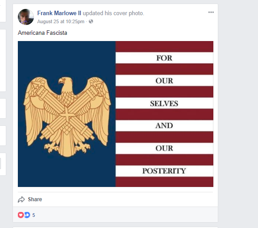
Task: Click the blue thumbs-up like reaction icon
Action: tap(27, 215)
